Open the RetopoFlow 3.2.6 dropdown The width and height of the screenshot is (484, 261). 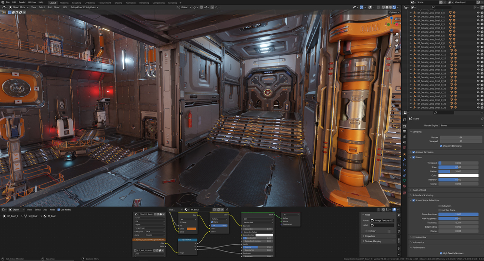(x=84, y=7)
